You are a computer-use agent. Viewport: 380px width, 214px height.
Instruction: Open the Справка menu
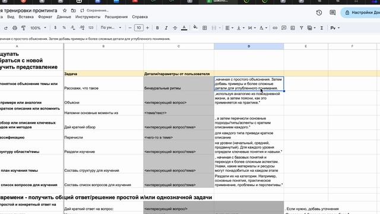click(140, 17)
